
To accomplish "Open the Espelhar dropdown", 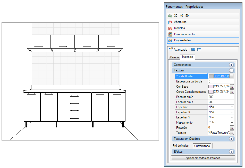I will [x=232, y=107].
